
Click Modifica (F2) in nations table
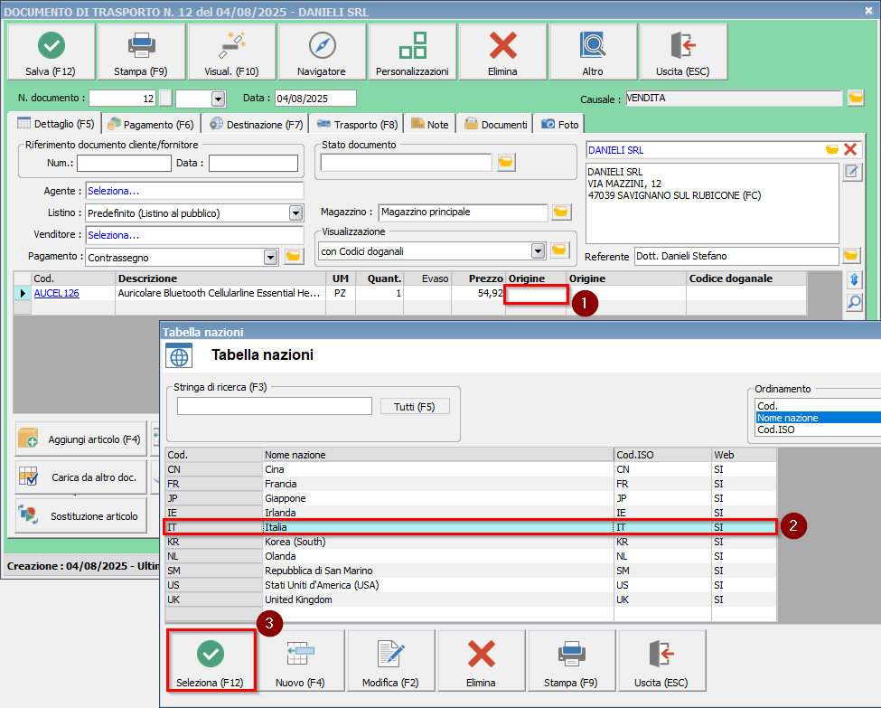(391, 661)
